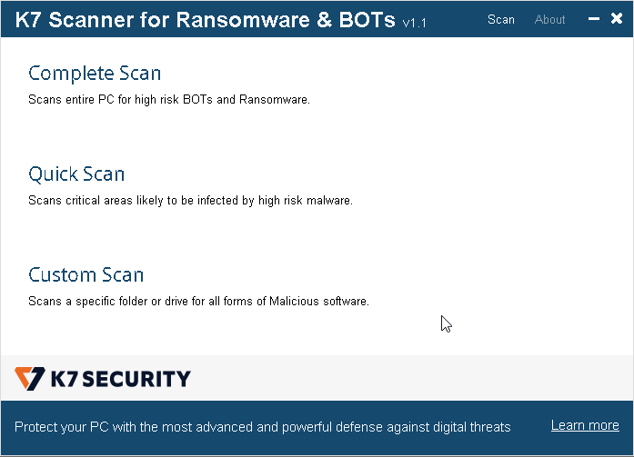The width and height of the screenshot is (634, 457).
Task: Launch the Quick Scan option
Action: click(x=76, y=174)
